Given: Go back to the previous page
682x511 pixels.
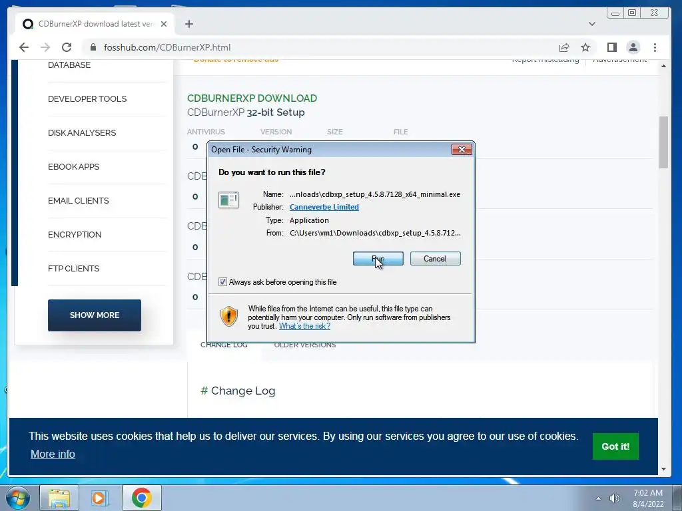Looking at the screenshot, I should click(x=24, y=47).
